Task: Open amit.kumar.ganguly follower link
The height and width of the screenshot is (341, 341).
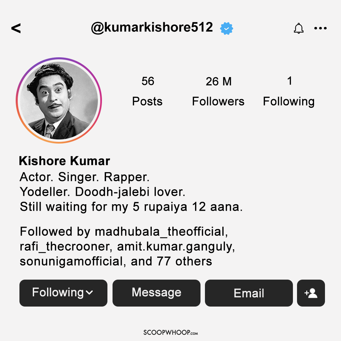Action: pos(175,247)
